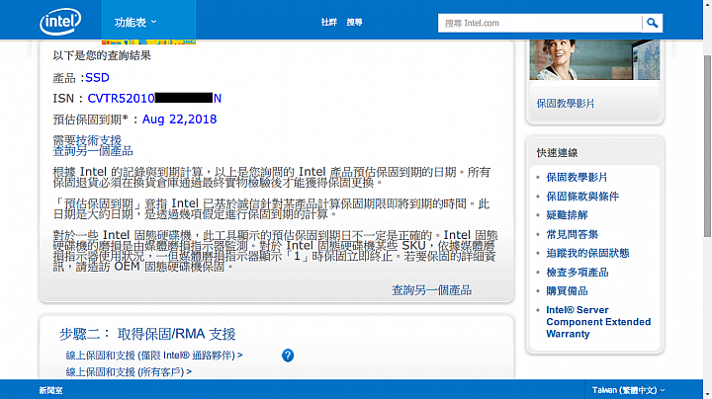Open 疑難排解 quick link
Image resolution: width=712 pixels, height=399 pixels.
568,215
